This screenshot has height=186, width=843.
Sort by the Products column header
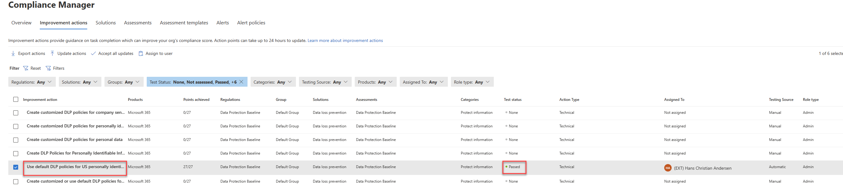click(135, 100)
